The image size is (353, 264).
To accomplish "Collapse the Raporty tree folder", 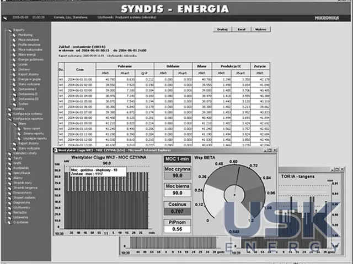I will pos(9,30).
